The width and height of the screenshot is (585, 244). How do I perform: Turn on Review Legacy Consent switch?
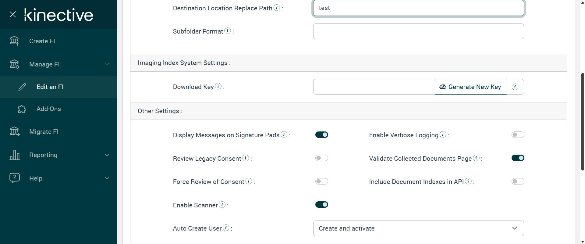[x=321, y=158]
